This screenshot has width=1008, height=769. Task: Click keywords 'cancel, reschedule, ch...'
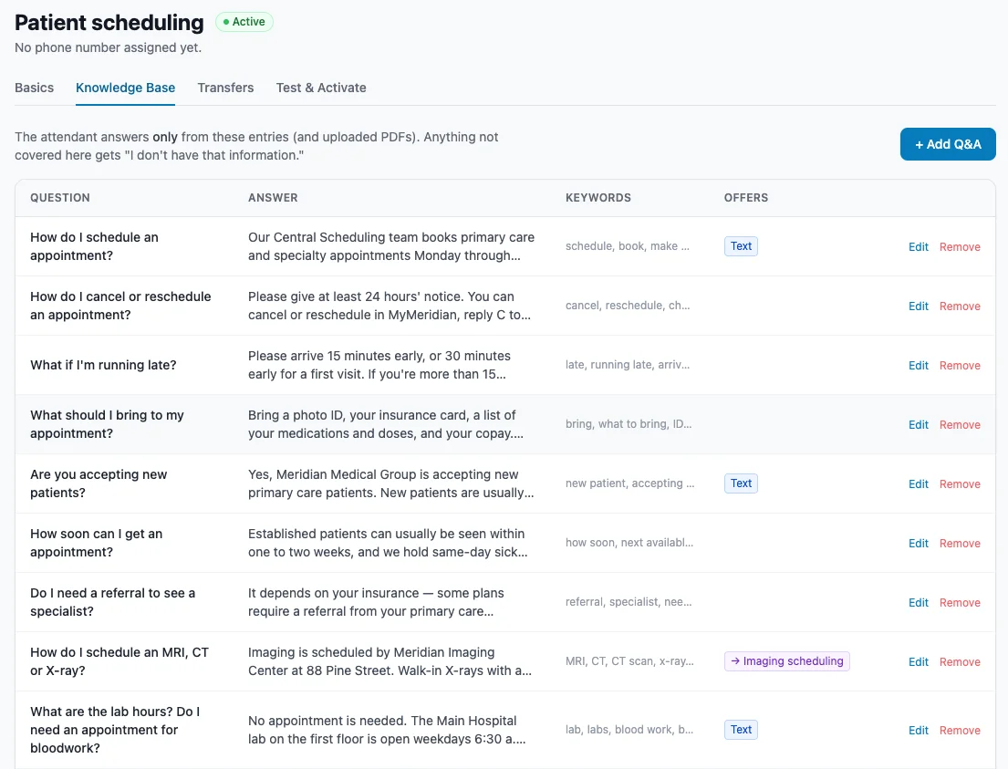[629, 306]
